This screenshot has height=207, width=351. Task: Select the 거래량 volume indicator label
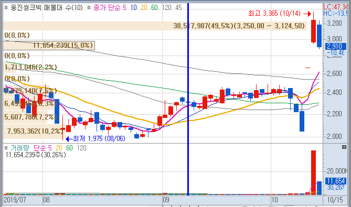pyautogui.click(x=20, y=148)
